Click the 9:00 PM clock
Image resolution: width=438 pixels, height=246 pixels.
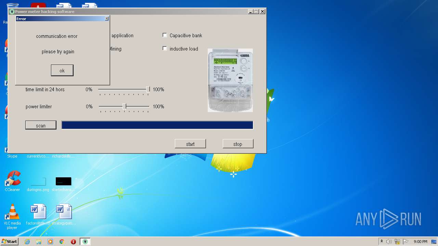[420, 242]
